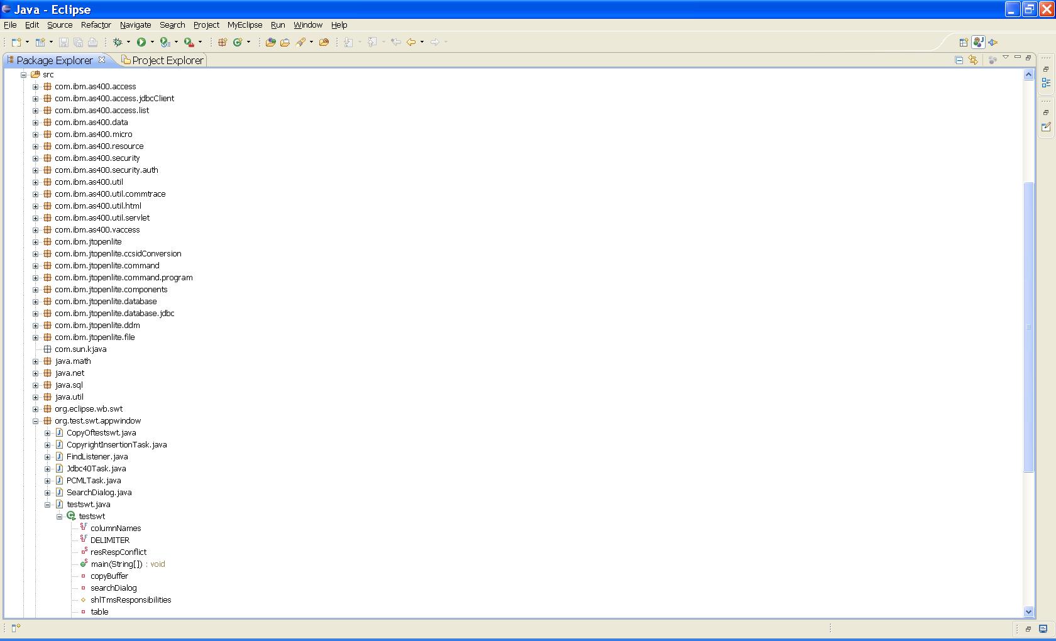1056x641 pixels.
Task: Open the Task List fast view icon
Action: coord(1046,127)
